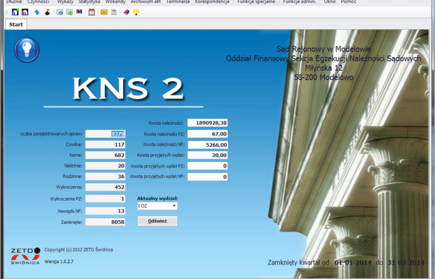Open the Czynności menu

39,2
